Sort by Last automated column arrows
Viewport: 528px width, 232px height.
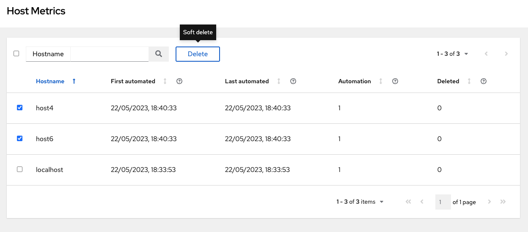point(279,81)
